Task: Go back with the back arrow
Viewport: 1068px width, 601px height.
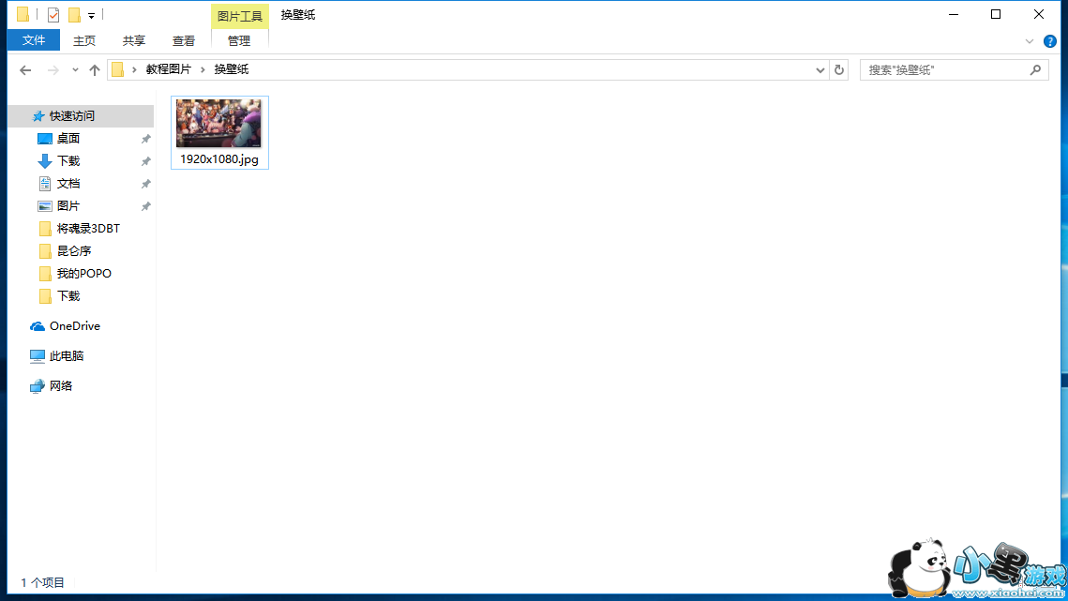Action: (25, 69)
